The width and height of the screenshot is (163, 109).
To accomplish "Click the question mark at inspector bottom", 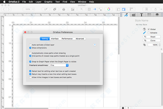I will click(x=128, y=108).
